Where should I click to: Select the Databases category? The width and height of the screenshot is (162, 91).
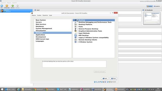53,26
